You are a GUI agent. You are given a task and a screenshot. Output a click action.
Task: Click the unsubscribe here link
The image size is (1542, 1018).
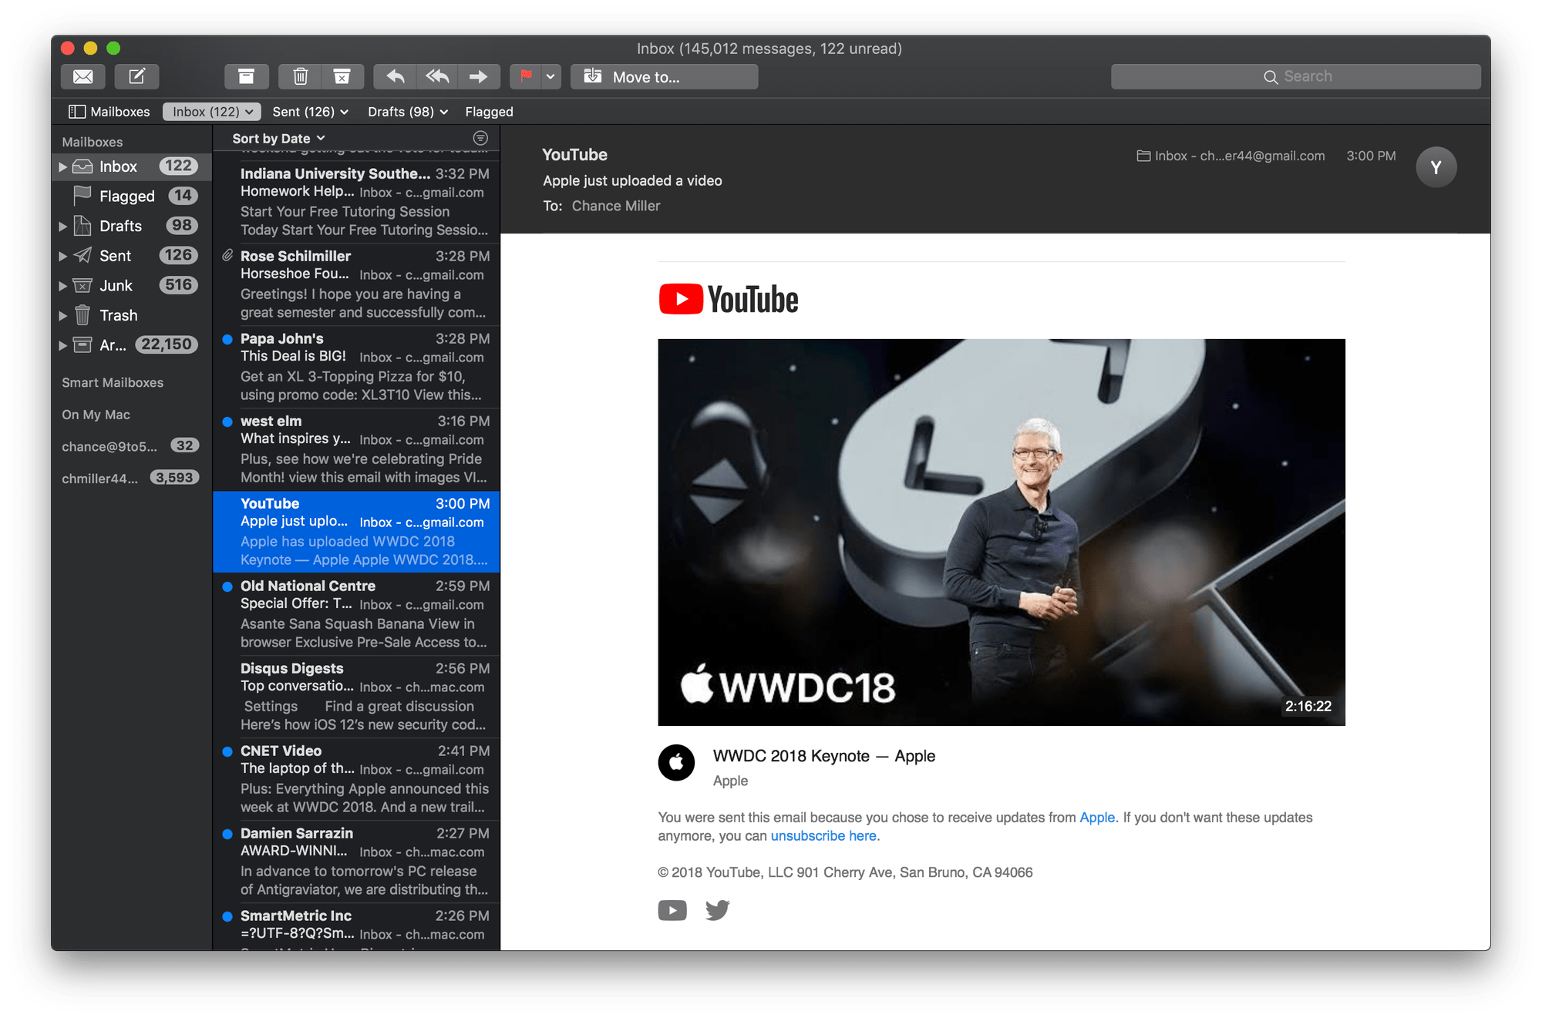point(823,835)
